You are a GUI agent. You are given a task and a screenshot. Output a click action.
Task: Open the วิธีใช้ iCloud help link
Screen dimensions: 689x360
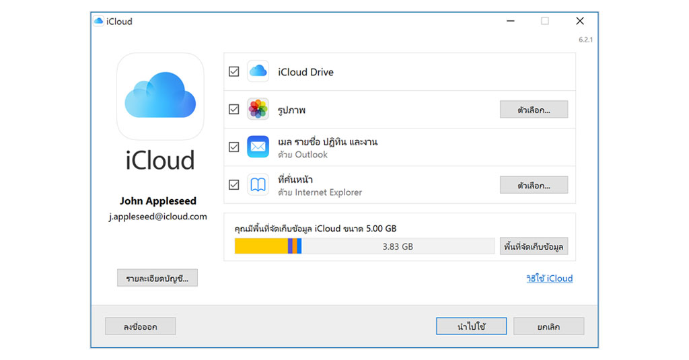(x=549, y=278)
